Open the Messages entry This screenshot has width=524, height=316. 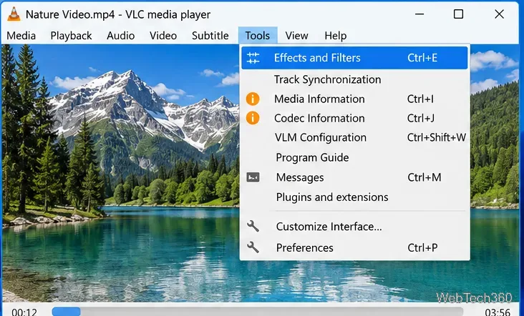tap(354, 177)
